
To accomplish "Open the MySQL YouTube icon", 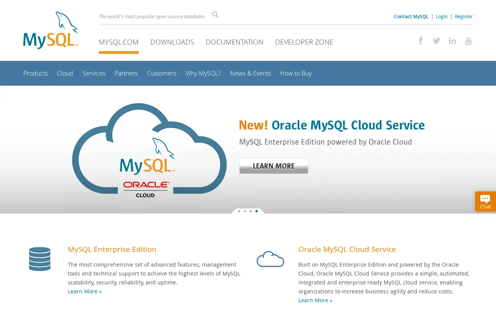I will 468,41.
